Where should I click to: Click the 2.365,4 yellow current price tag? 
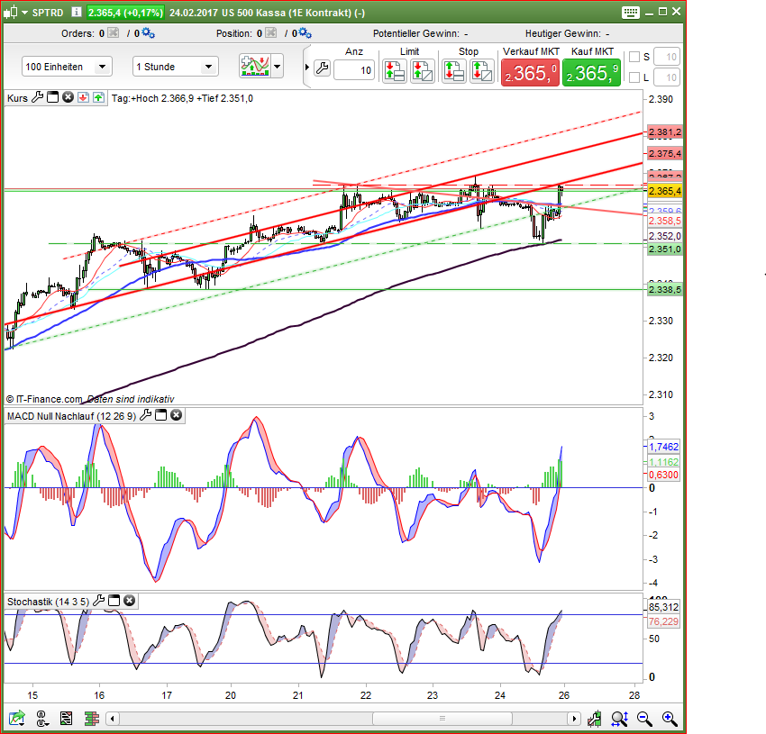[x=664, y=191]
